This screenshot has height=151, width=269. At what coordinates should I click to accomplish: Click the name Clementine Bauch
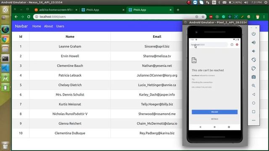tap(70, 65)
